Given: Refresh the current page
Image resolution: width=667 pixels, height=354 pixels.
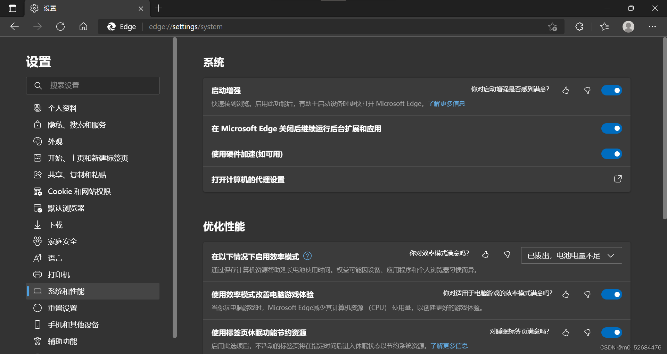Looking at the screenshot, I should click(x=60, y=27).
